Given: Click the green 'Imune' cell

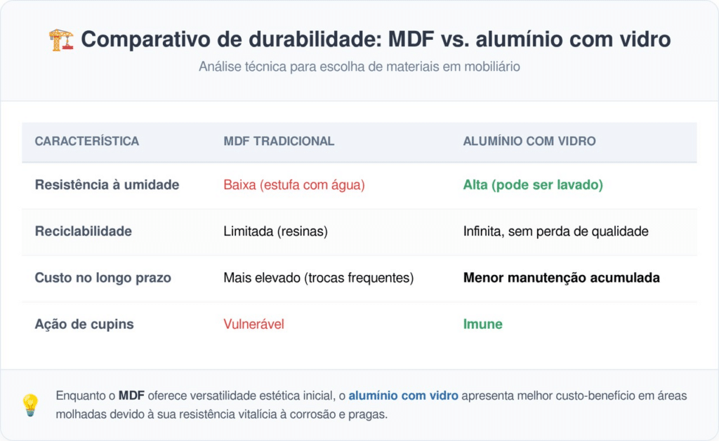Looking at the screenshot, I should pyautogui.click(x=482, y=324).
